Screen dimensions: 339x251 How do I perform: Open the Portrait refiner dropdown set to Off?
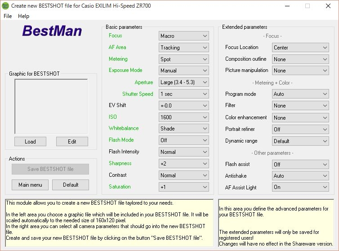click(x=300, y=130)
